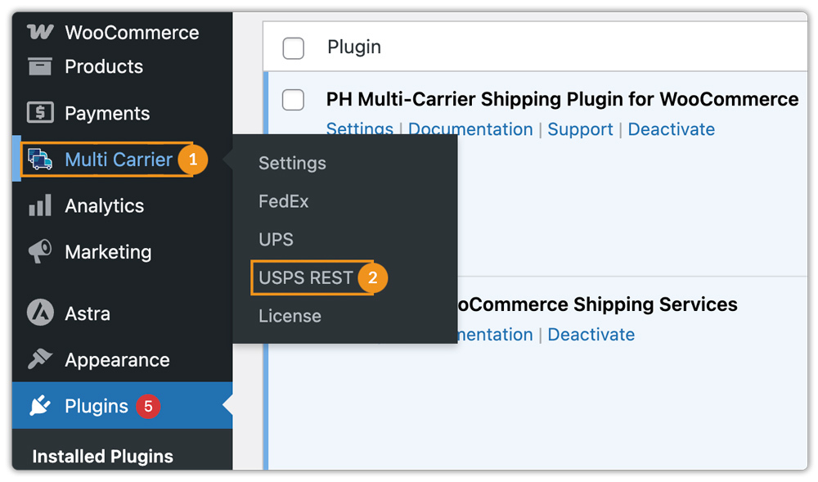Click the Appearance paintbrush icon
The width and height of the screenshot is (818, 482).
click(40, 359)
